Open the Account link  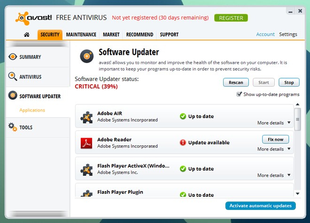click(265, 34)
